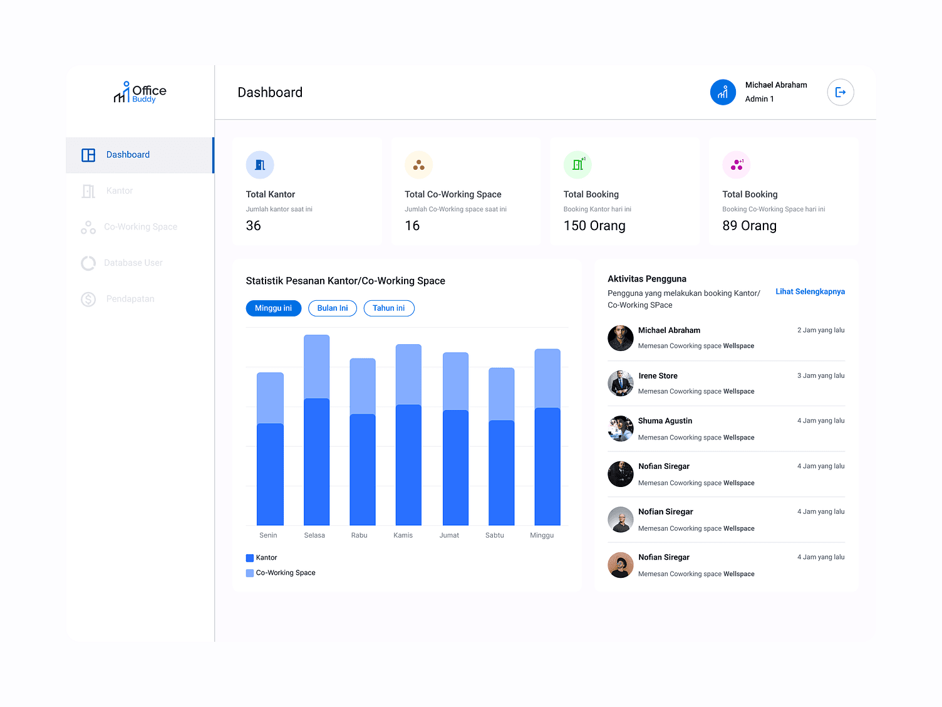The height and width of the screenshot is (707, 942).
Task: Click Irene Store's avatar
Action: tap(621, 383)
